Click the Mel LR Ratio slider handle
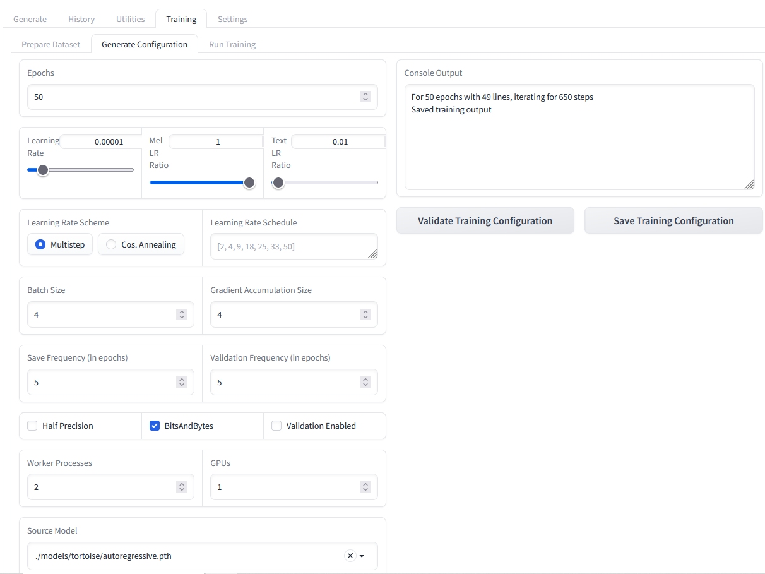The image size is (765, 574). [249, 182]
